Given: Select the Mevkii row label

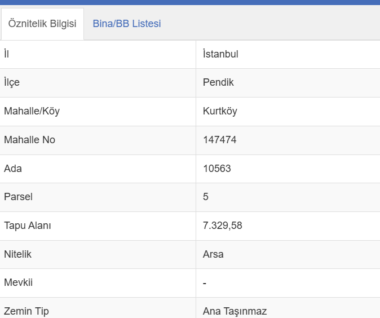Looking at the screenshot, I should coord(18,282).
